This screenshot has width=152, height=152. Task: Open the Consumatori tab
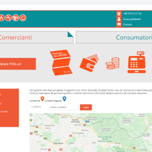114,37
